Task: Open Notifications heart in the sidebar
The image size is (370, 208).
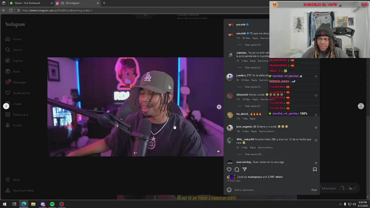Action: pos(18,93)
